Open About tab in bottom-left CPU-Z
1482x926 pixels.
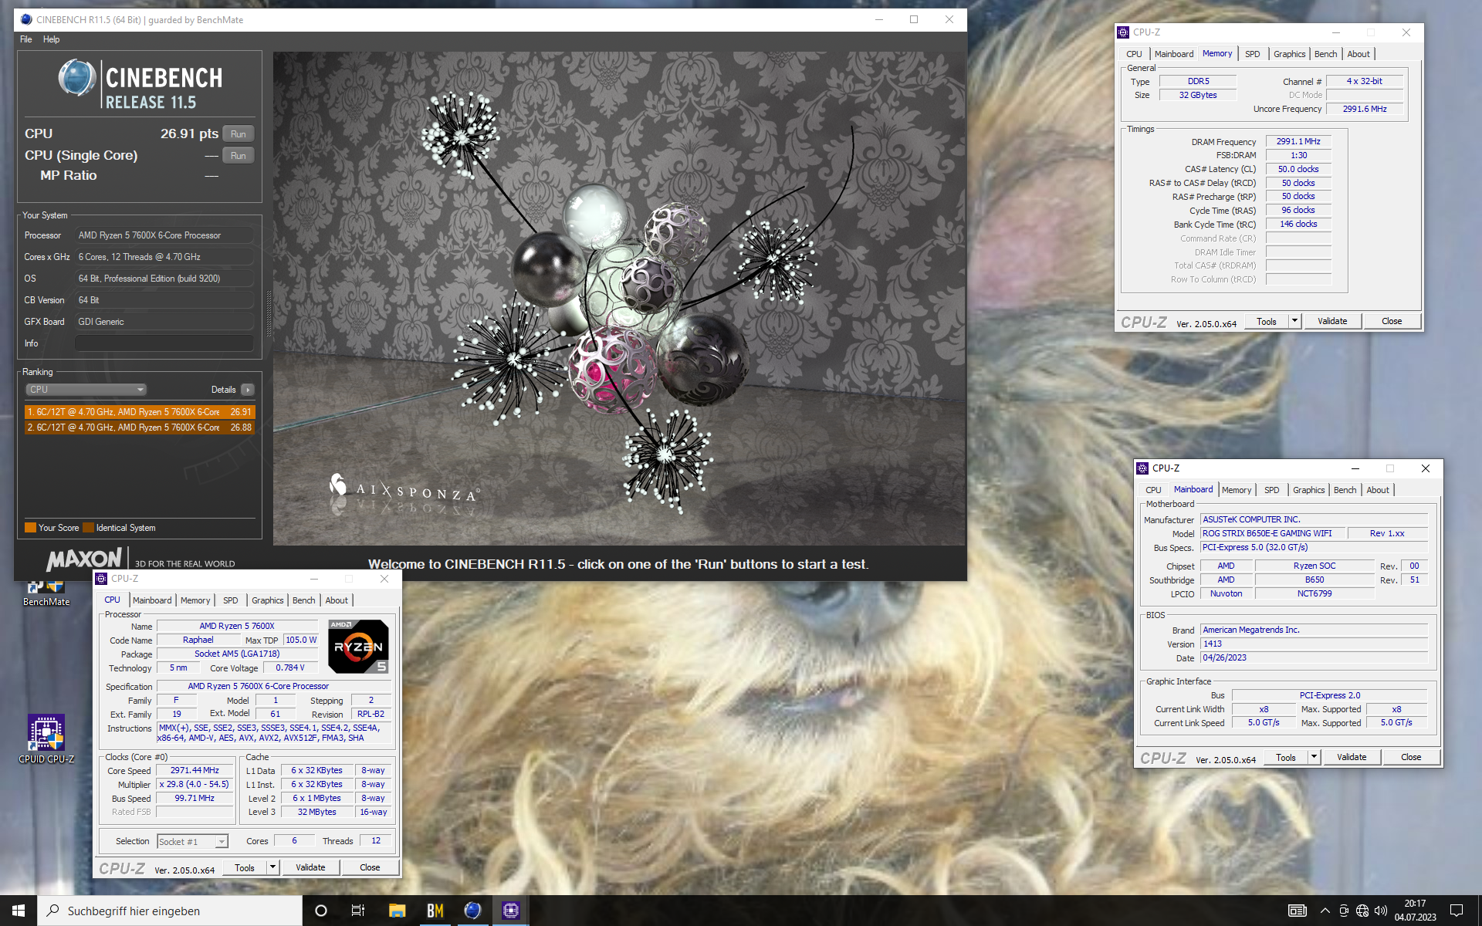click(337, 600)
